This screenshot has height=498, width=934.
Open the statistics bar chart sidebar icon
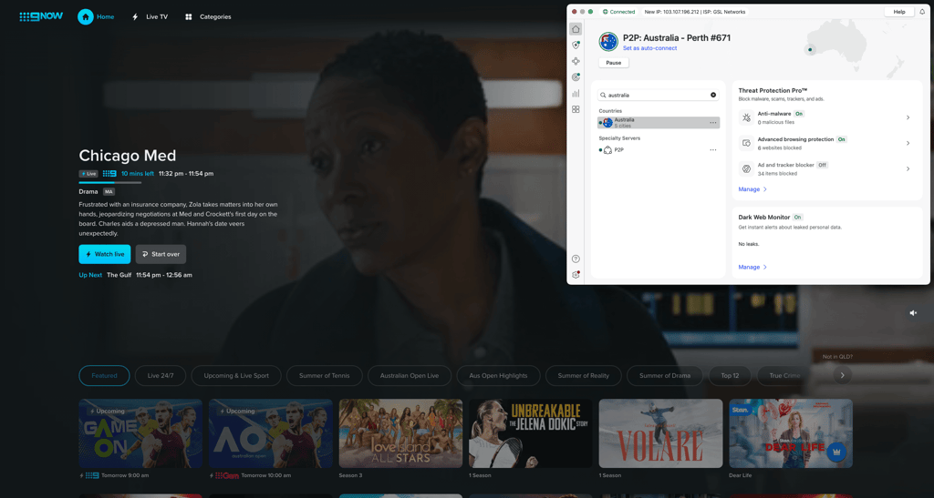point(576,93)
